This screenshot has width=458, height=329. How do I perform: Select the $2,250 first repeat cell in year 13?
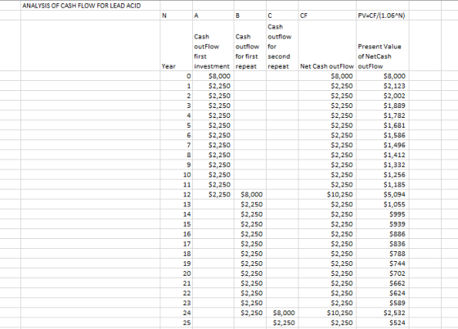[249, 205]
